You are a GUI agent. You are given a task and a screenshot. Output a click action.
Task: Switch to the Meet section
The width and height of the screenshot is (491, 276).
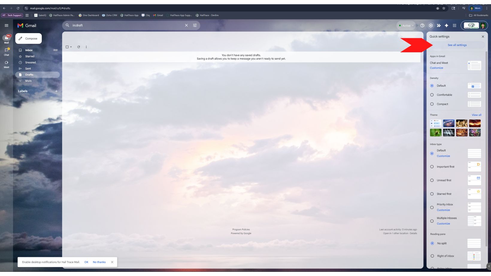tap(6, 64)
